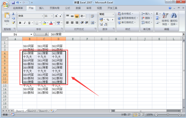
Task: Click the Format Painter brush icon
Action: pyautogui.click(x=13, y=22)
